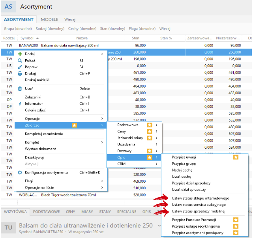Open the OPIS details tab
The width and height of the screenshot is (255, 239).
tap(146, 212)
